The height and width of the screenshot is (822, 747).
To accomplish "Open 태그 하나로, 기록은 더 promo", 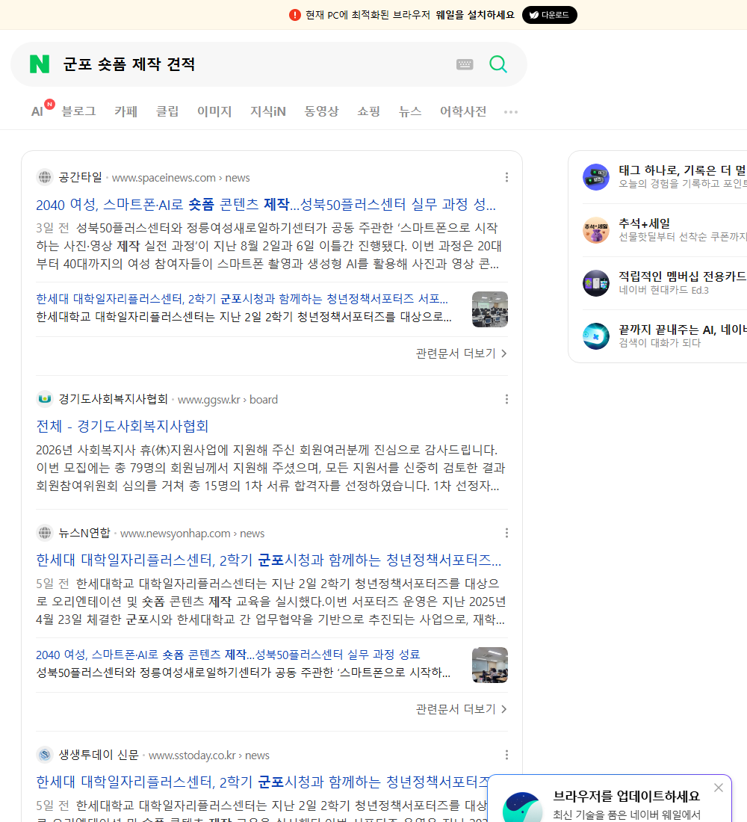I will pos(683,170).
